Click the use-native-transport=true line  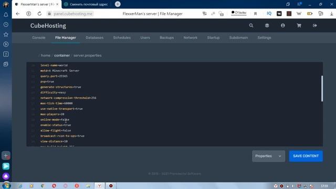point(61,109)
